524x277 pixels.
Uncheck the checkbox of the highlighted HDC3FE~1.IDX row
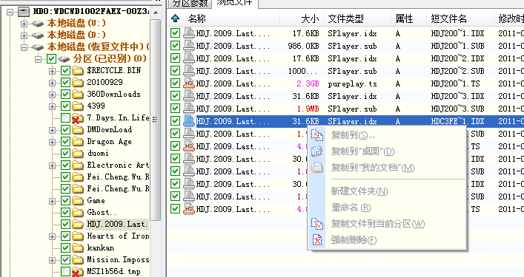tap(175, 121)
